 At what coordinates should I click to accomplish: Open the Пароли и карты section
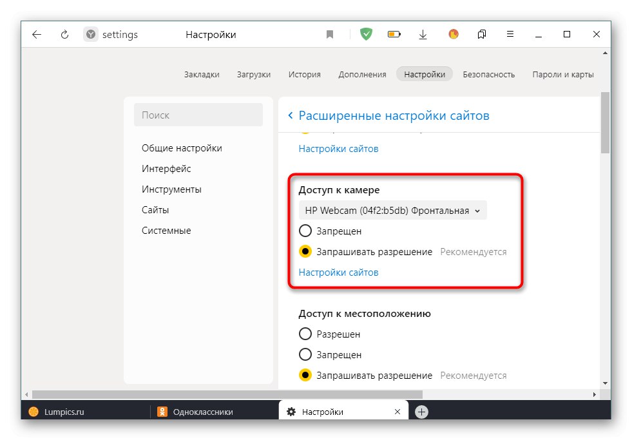click(562, 75)
